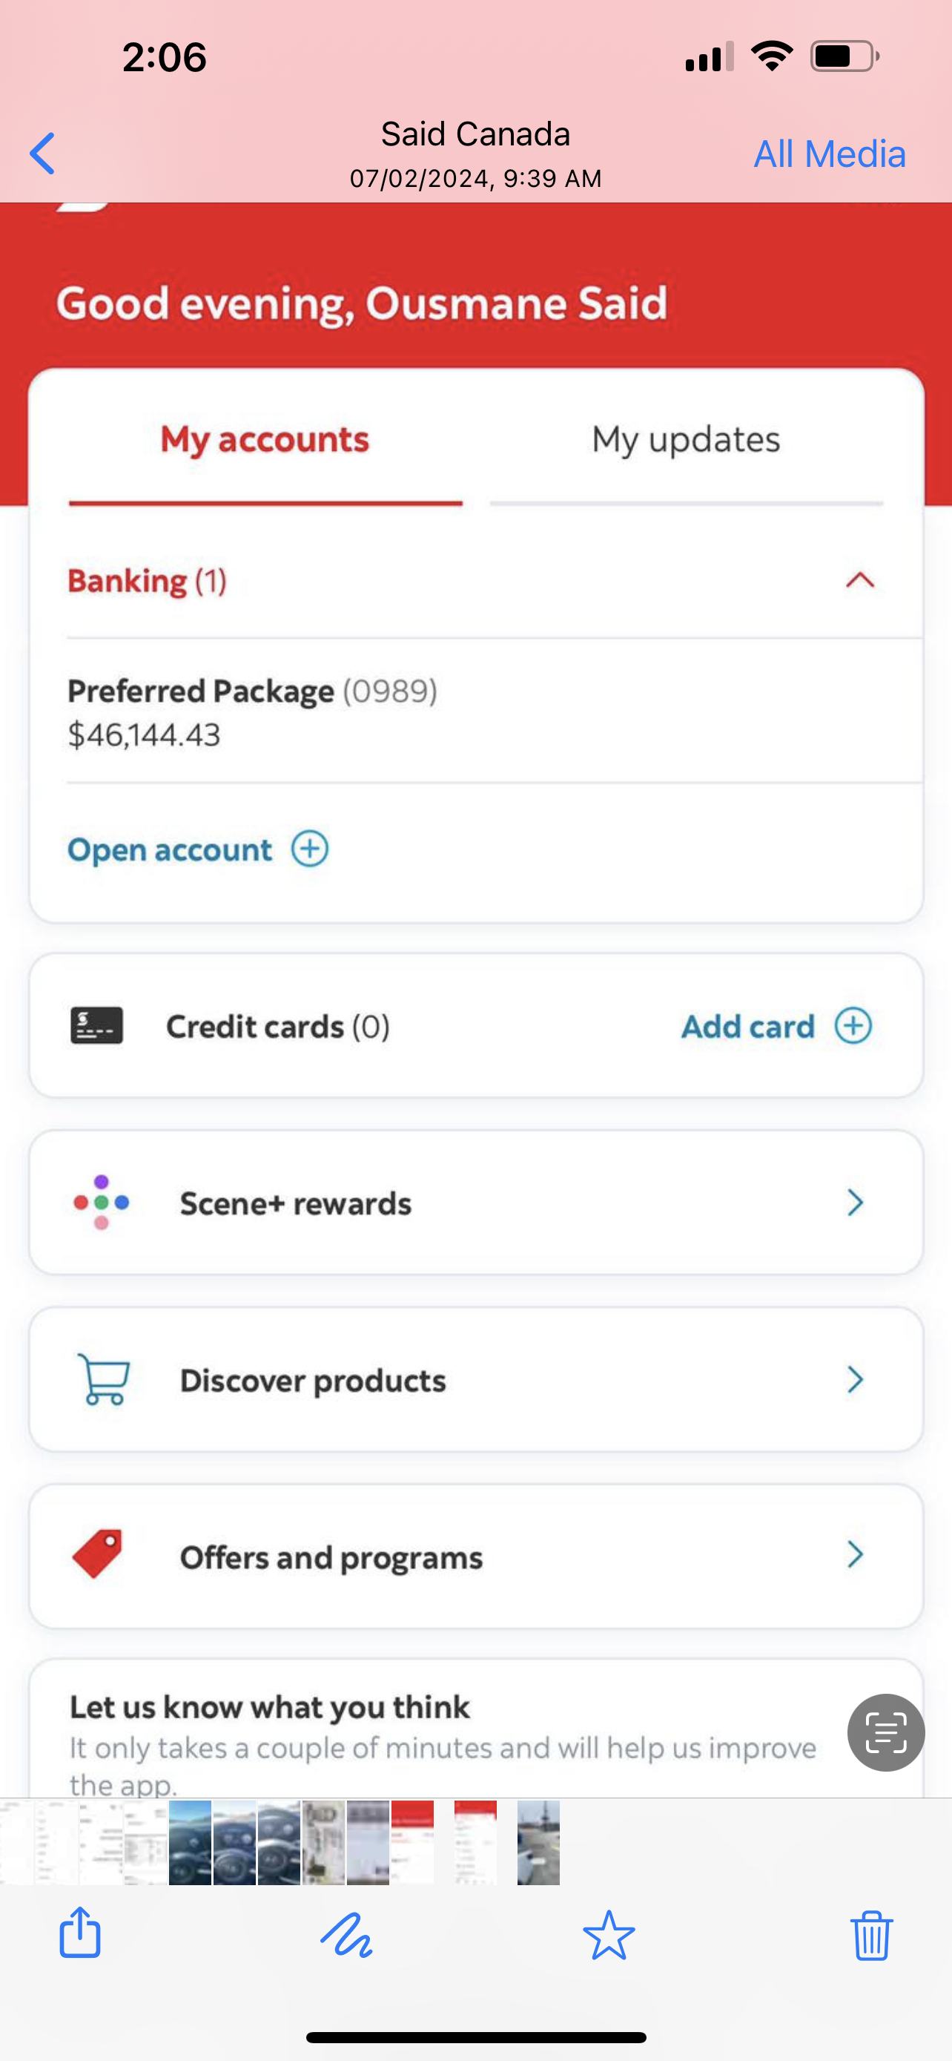Open Discover products chevron

(854, 1379)
